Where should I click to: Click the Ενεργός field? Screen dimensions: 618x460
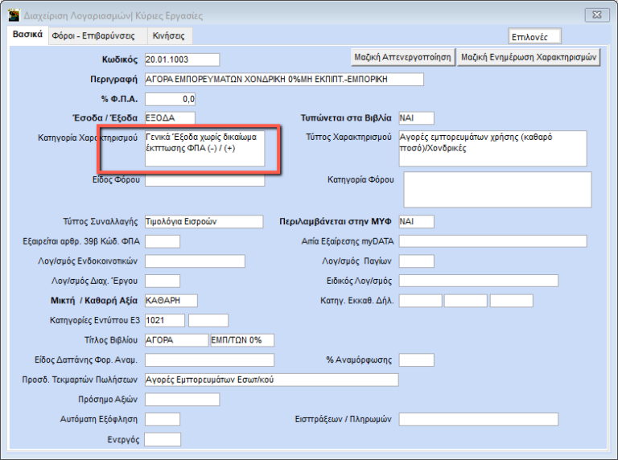(x=162, y=439)
